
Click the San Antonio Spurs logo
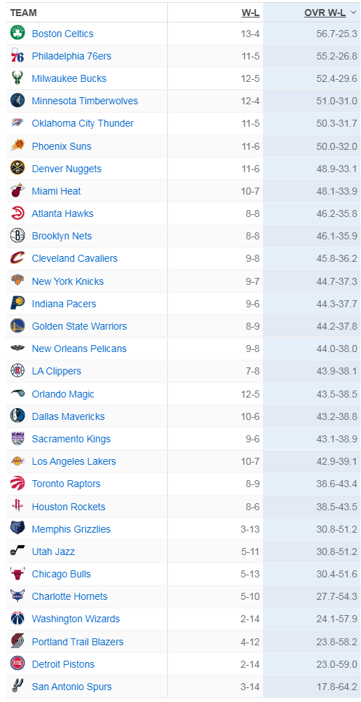(17, 687)
